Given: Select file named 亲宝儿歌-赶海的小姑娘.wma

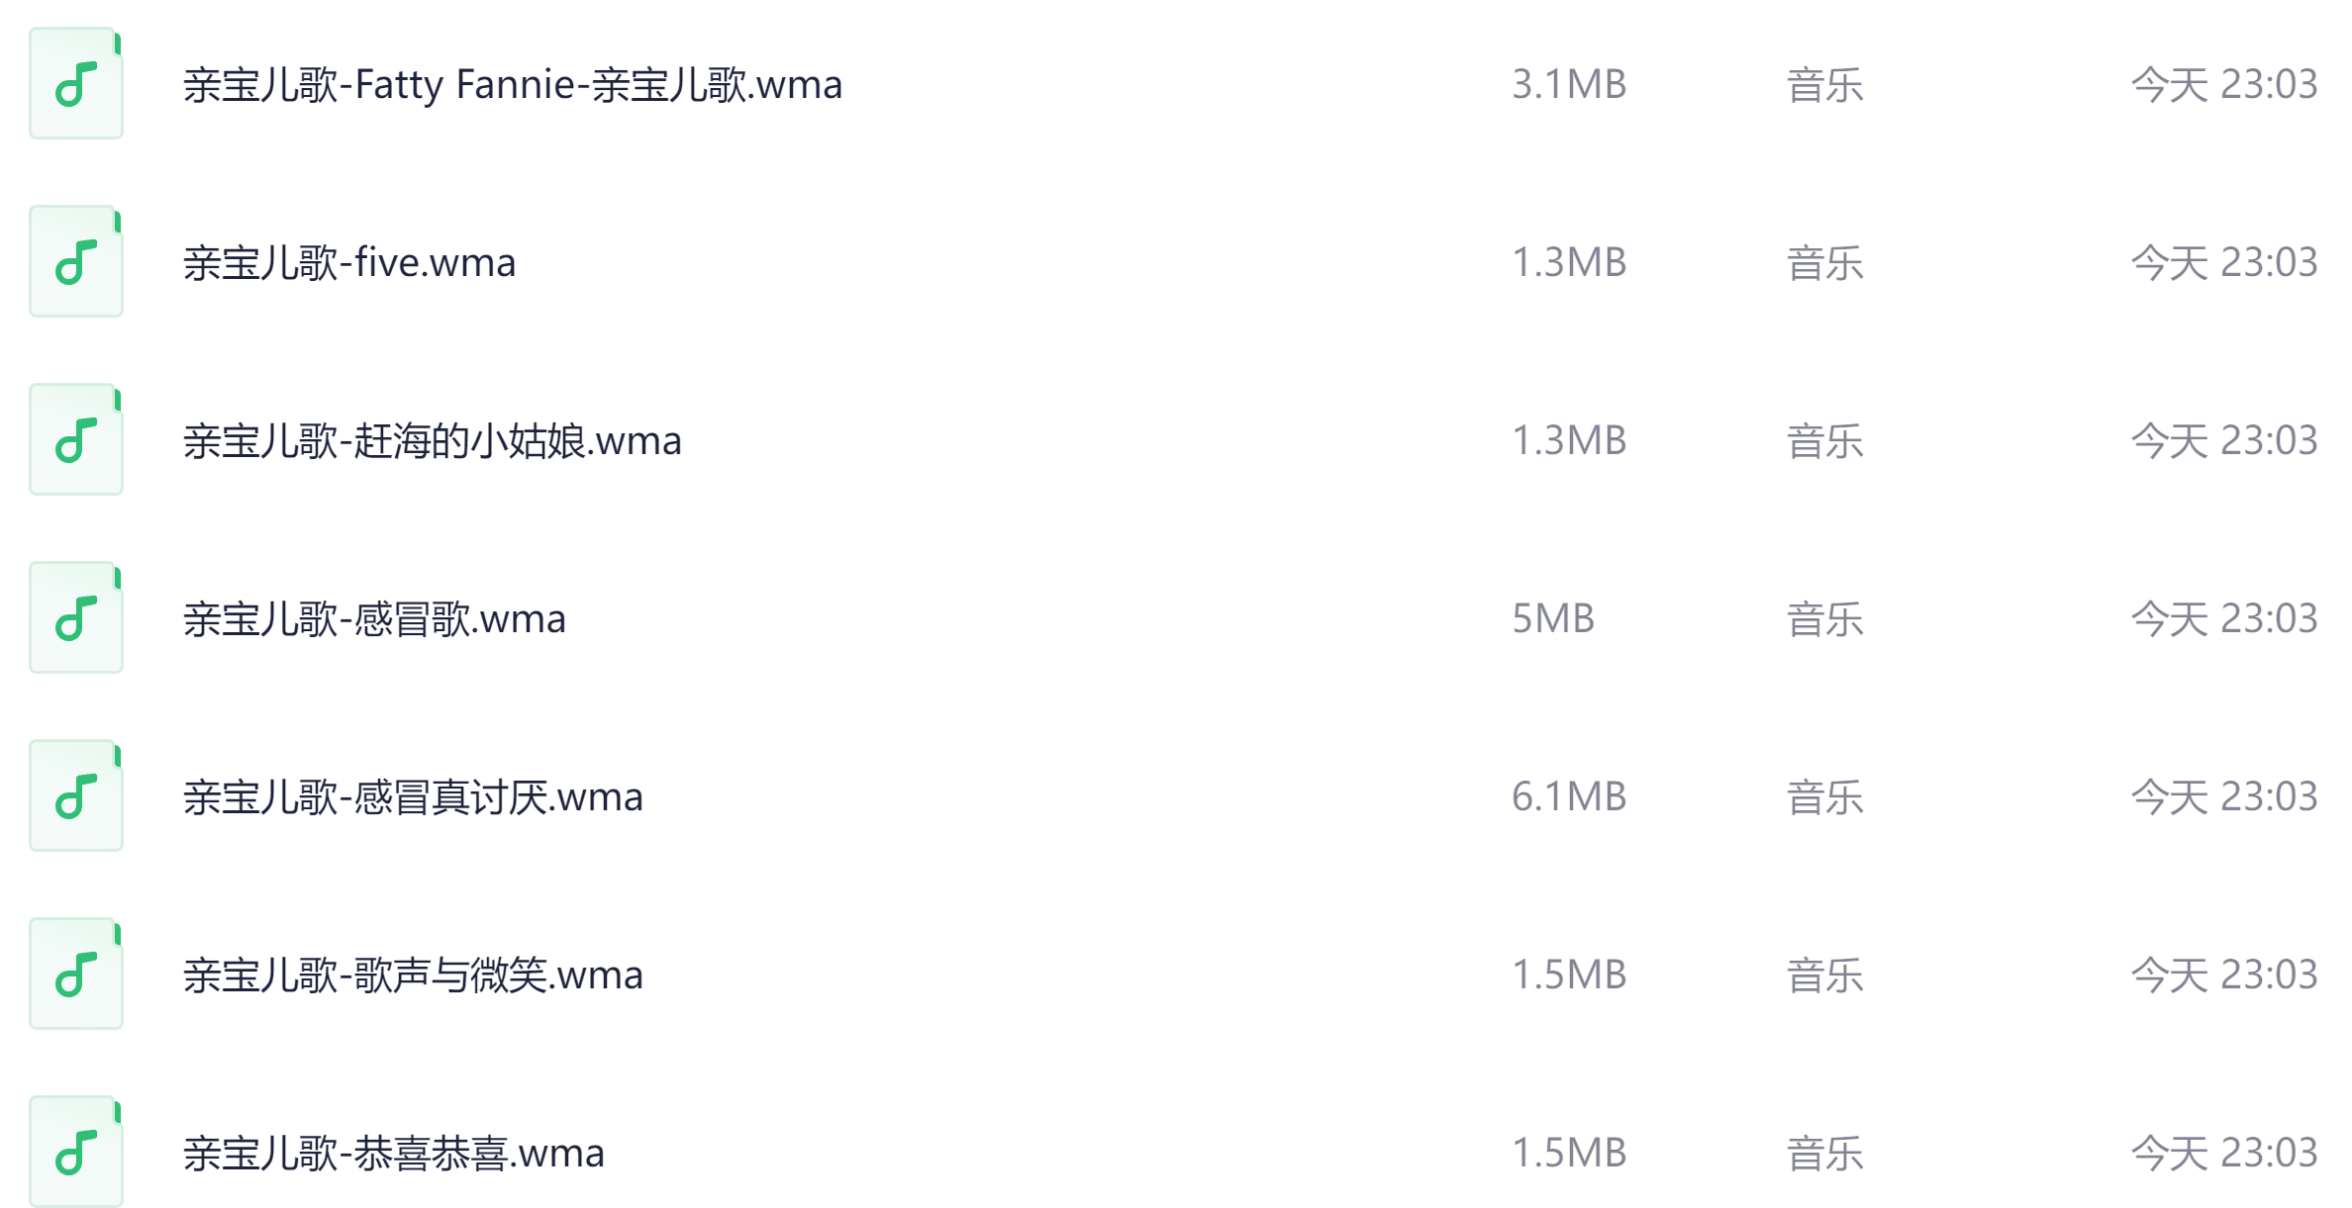Looking at the screenshot, I should tap(432, 441).
